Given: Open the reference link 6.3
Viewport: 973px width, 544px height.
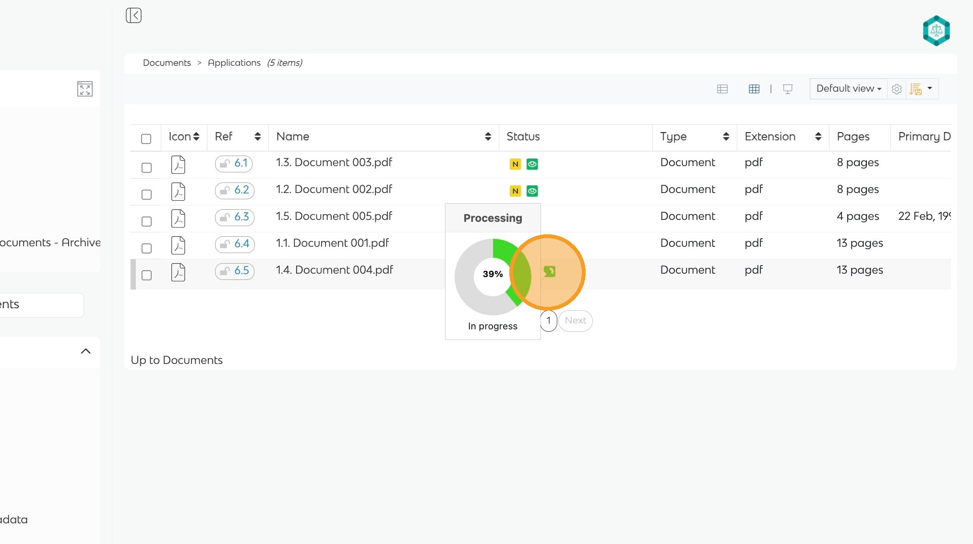Looking at the screenshot, I should (x=241, y=217).
